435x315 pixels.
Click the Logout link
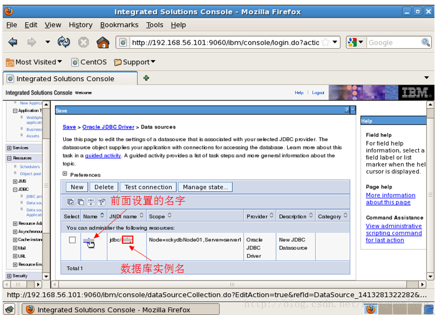[318, 92]
